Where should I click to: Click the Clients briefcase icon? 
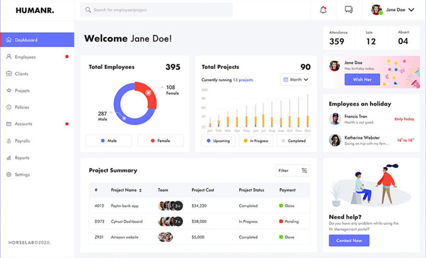(9, 73)
